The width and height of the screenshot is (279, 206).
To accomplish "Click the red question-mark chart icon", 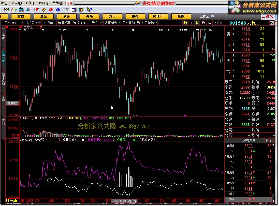I will pyautogui.click(x=37, y=9).
